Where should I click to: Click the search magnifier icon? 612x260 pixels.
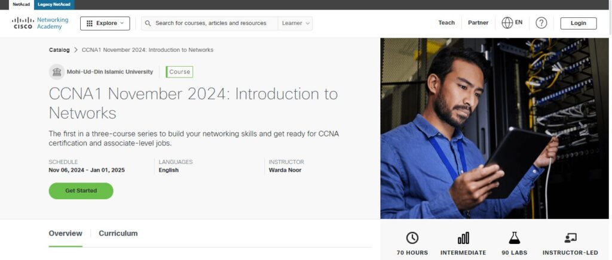148,23
